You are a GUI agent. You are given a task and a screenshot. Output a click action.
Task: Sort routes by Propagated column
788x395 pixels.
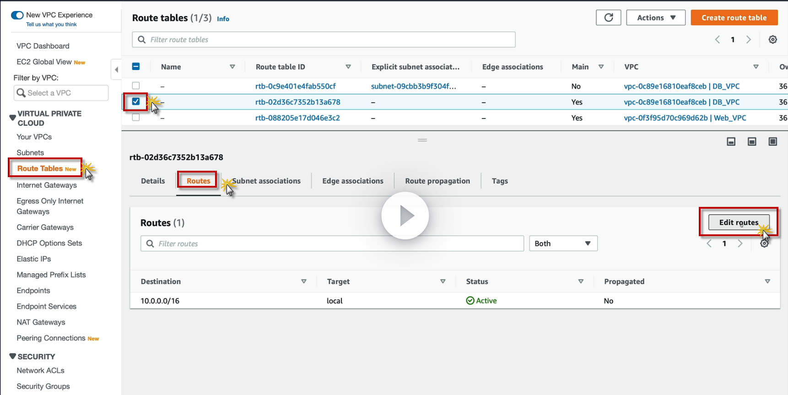tap(767, 281)
